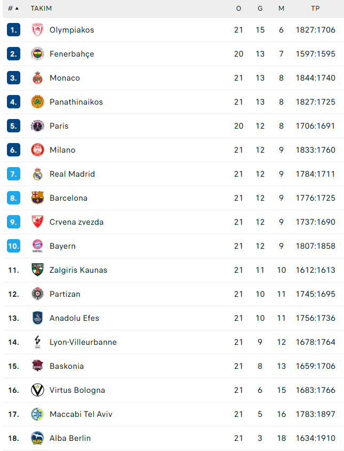Sort standings by the G column header
Viewport: 344px width, 451px height.
click(x=260, y=9)
